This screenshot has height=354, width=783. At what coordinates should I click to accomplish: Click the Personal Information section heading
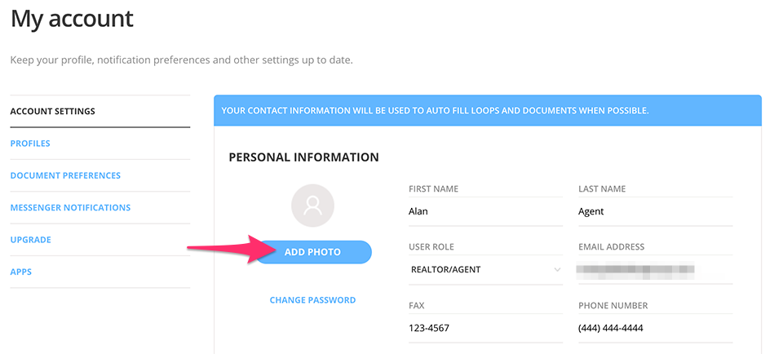coord(303,157)
